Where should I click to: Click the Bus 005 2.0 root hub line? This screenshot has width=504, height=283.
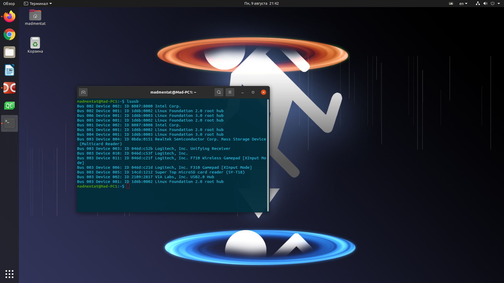[150, 120]
